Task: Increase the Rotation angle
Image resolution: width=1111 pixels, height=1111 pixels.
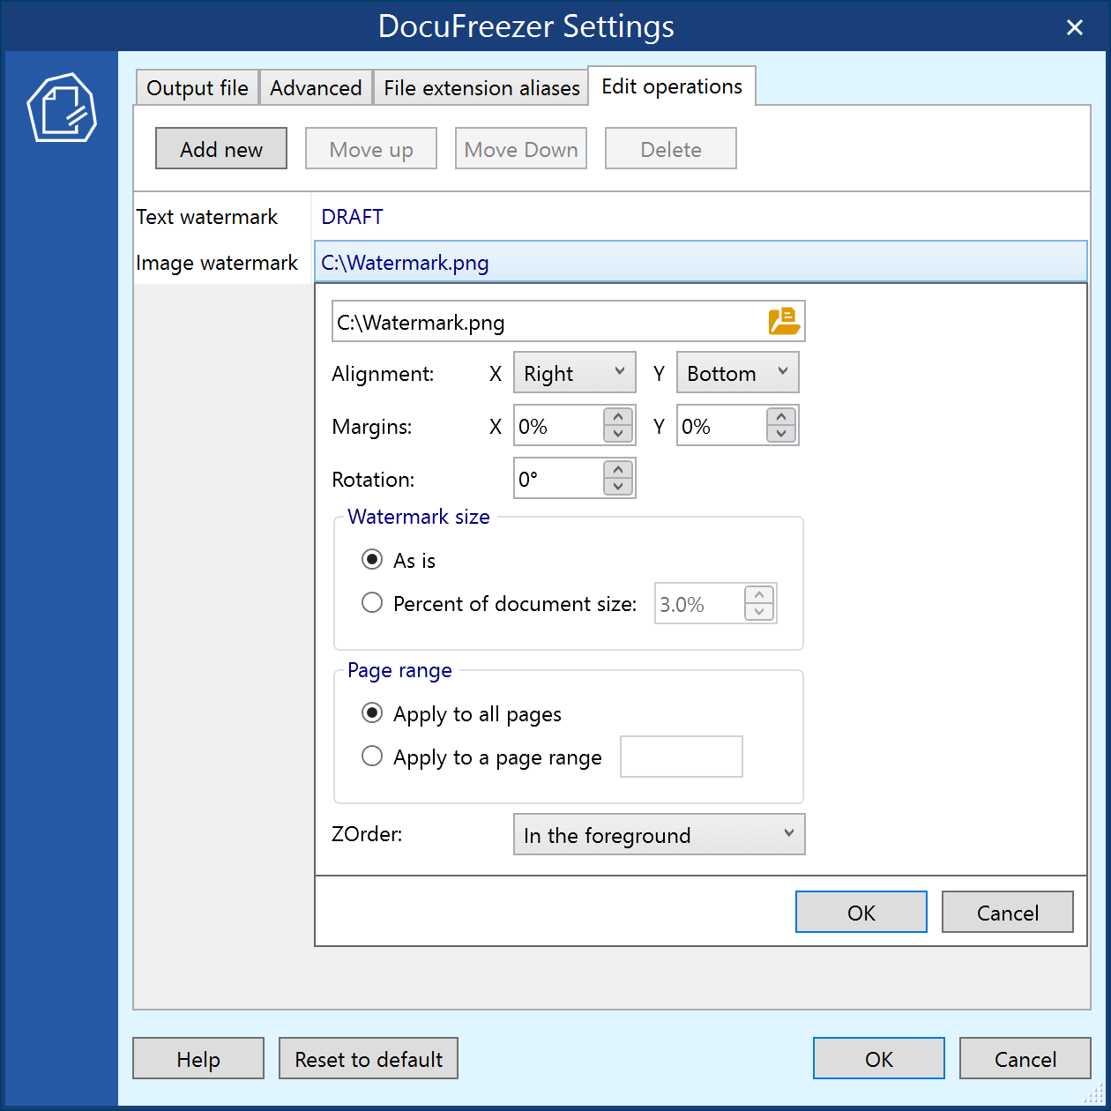Action: (618, 470)
